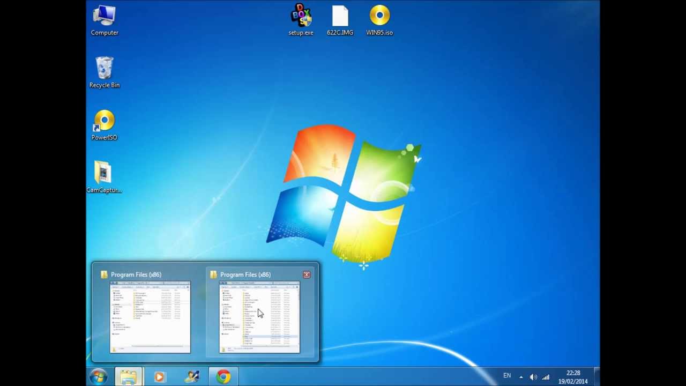686x386 pixels.
Task: Show hidden tray icons with the up arrow
Action: tap(521, 377)
